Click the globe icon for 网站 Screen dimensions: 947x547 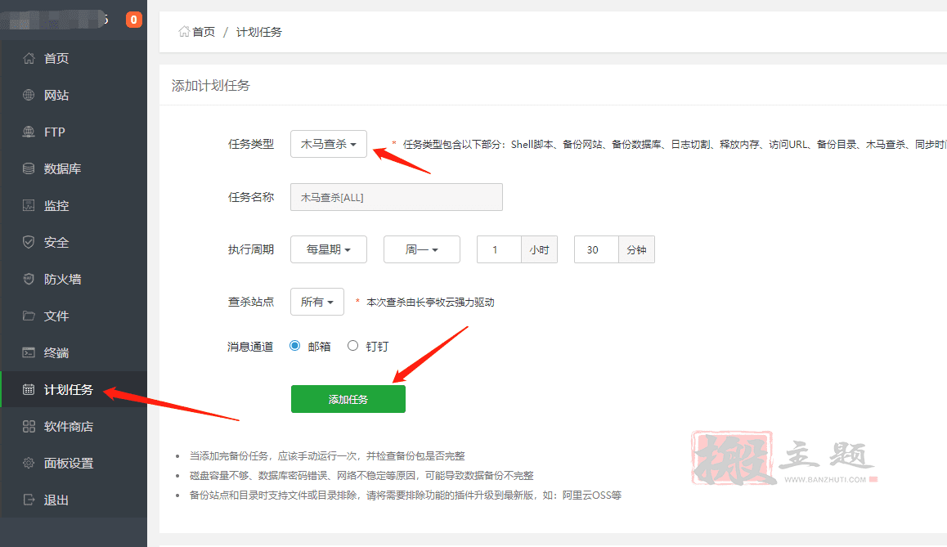pyautogui.click(x=29, y=95)
